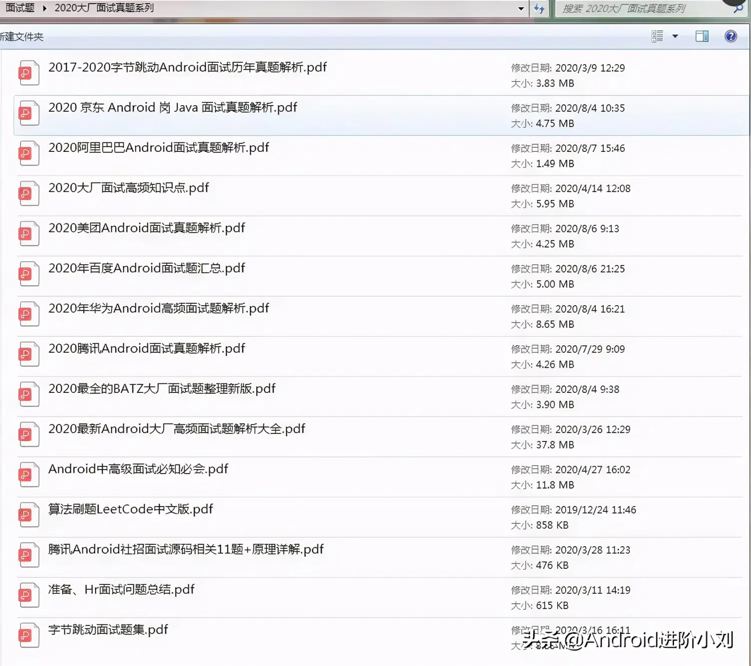Click size value 5.95 MB
The height and width of the screenshot is (666, 751).
(555, 203)
